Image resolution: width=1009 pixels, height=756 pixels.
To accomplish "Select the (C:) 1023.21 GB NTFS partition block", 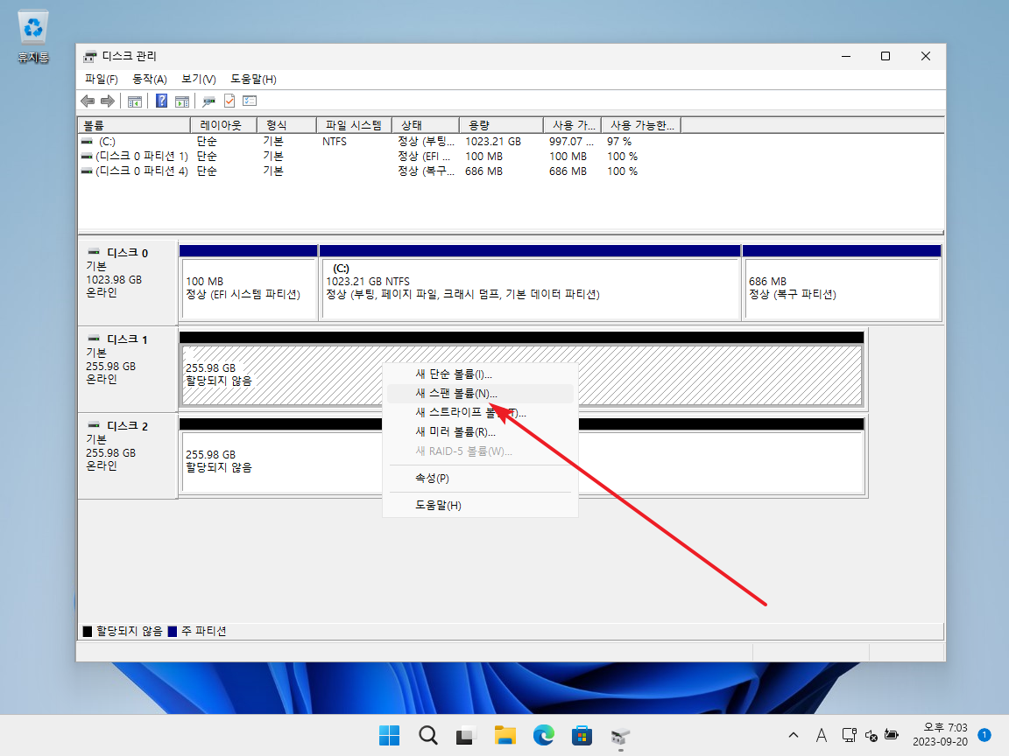I will pos(531,288).
